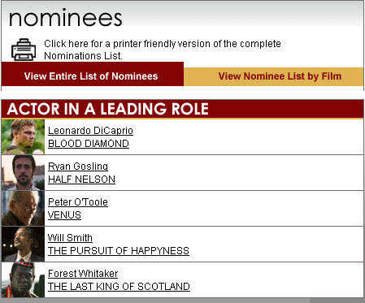
Task: Select the Peter O'Toole link
Action: tap(78, 202)
